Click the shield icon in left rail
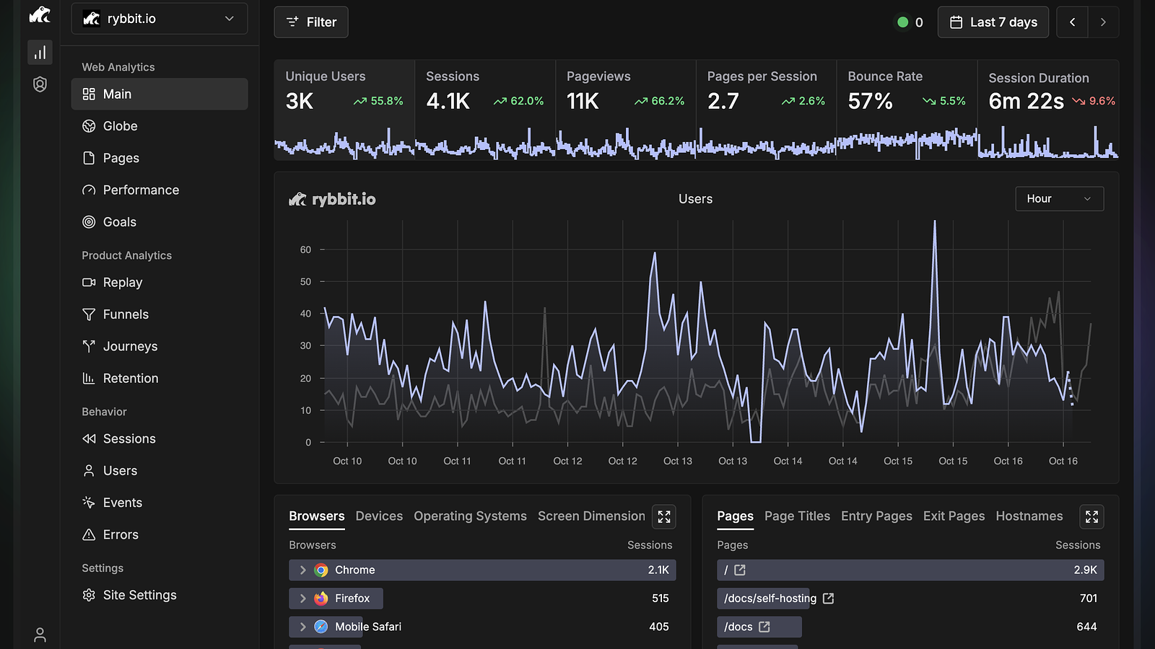This screenshot has height=649, width=1155. tap(40, 84)
